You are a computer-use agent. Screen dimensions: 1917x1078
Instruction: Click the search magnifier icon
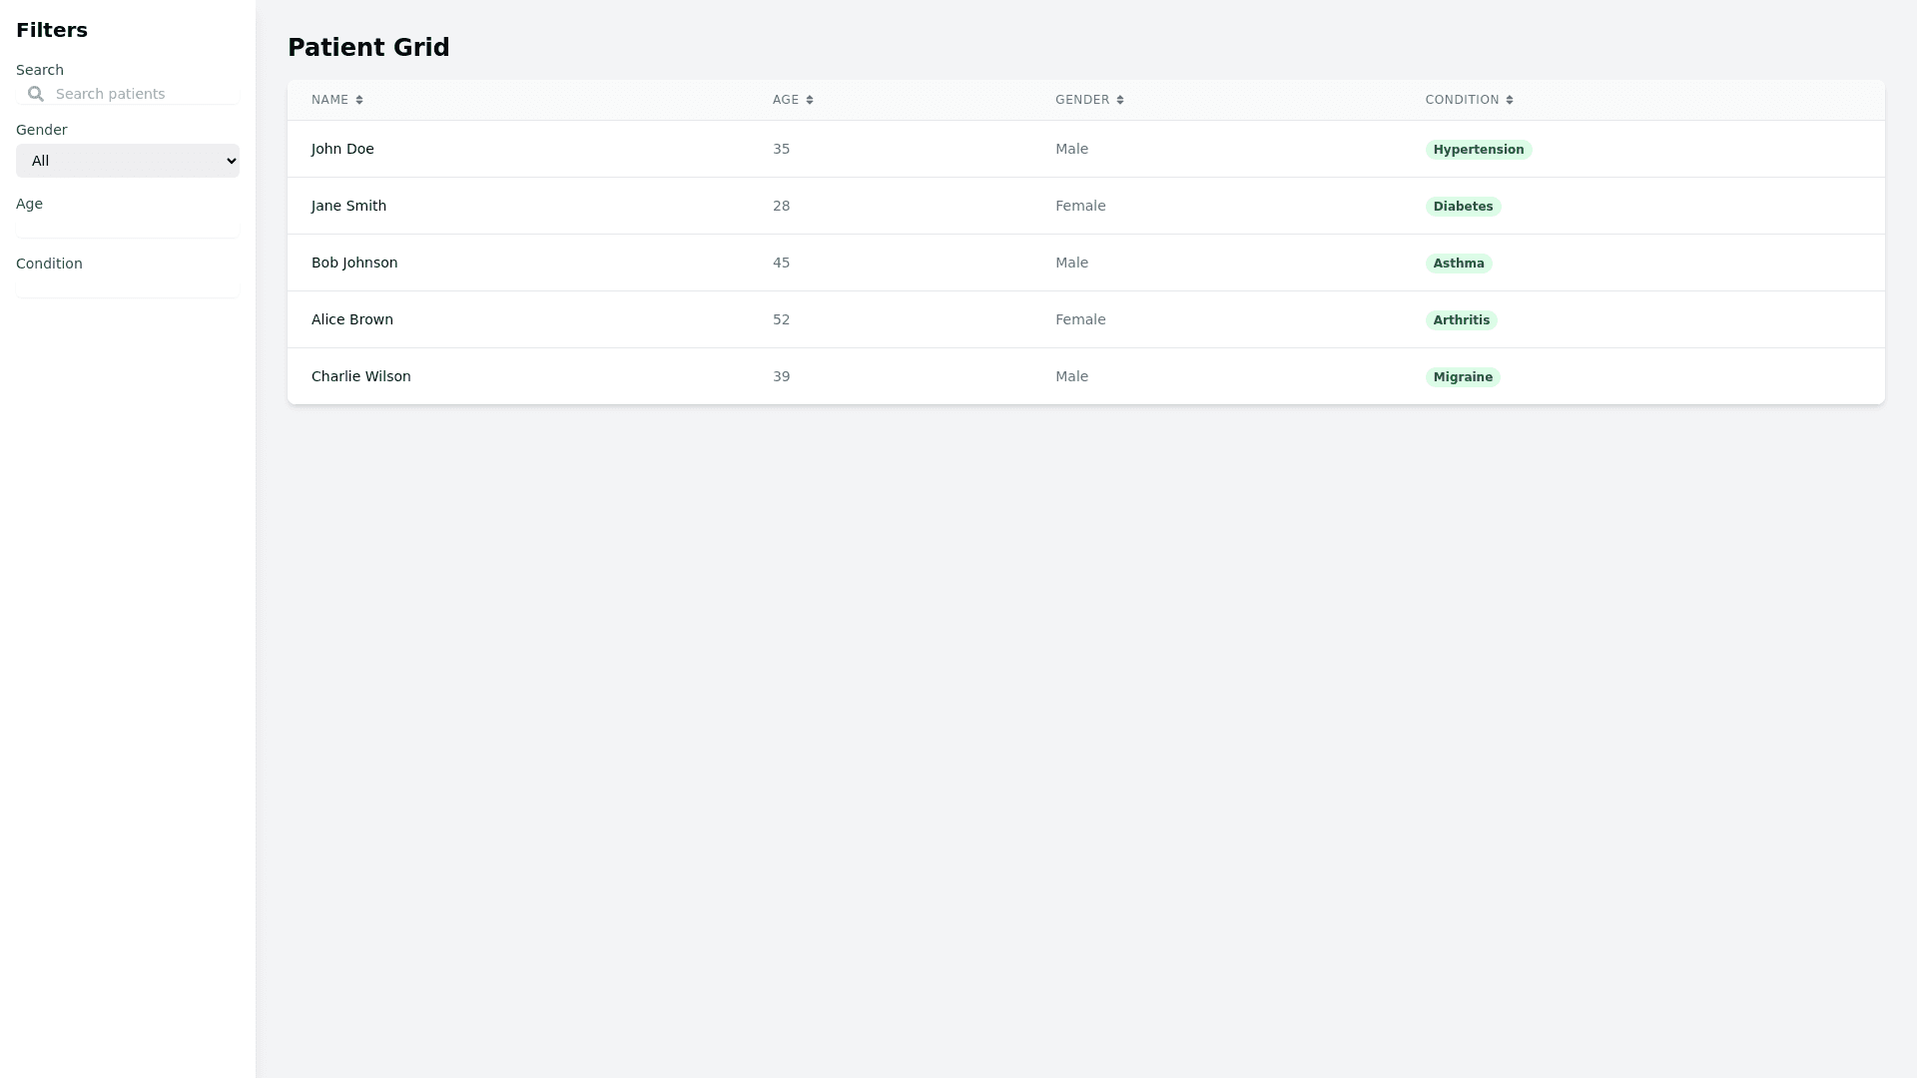click(x=36, y=94)
